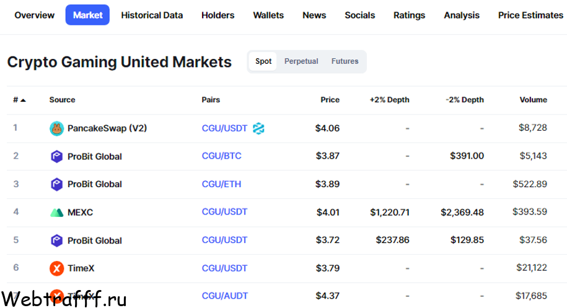567x308 pixels.
Task: Open the News tab
Action: (x=314, y=15)
